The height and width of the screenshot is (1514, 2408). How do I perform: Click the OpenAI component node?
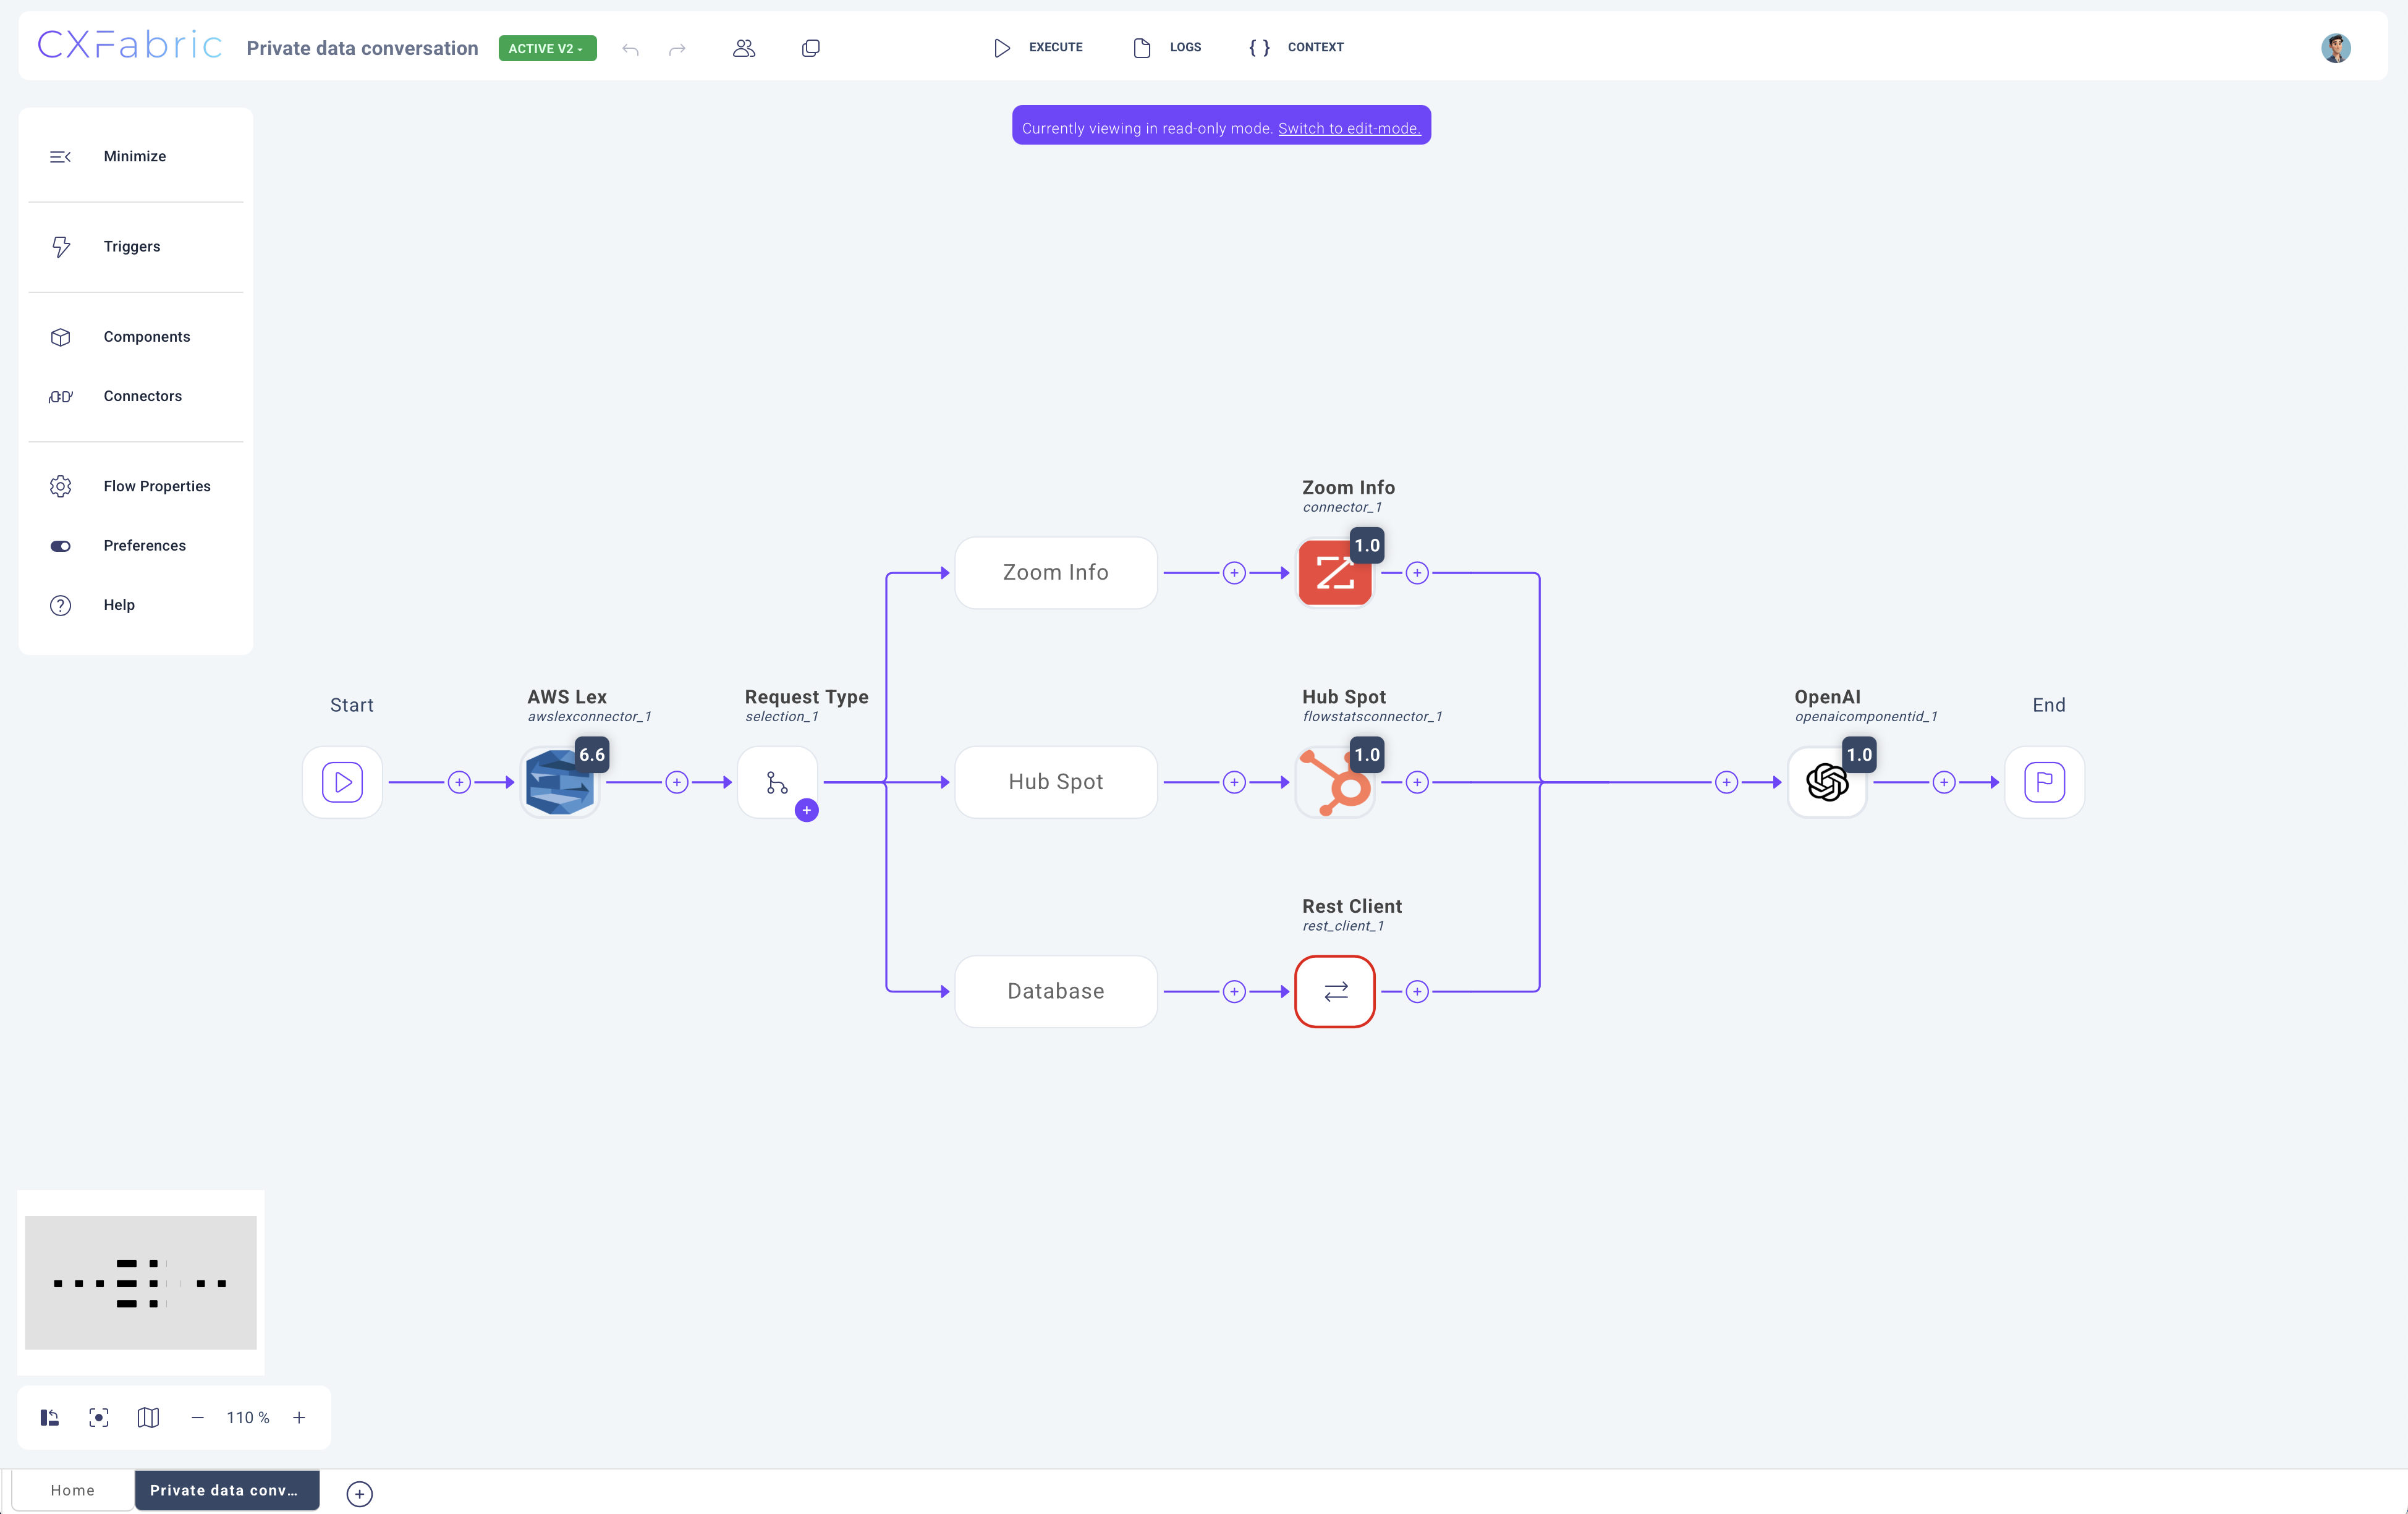tap(1826, 782)
